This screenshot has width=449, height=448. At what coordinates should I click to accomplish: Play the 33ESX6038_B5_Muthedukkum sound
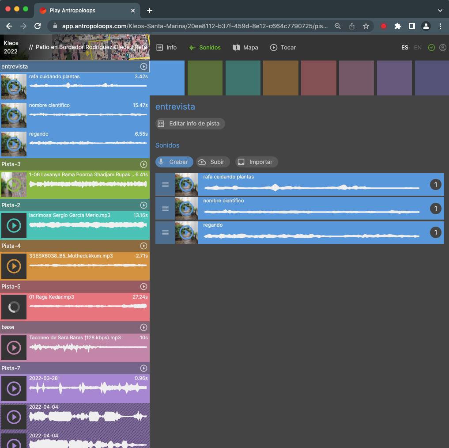tap(14, 266)
